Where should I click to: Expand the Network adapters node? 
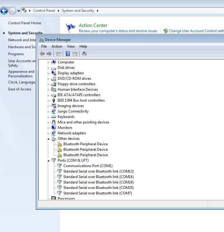pos(48,133)
